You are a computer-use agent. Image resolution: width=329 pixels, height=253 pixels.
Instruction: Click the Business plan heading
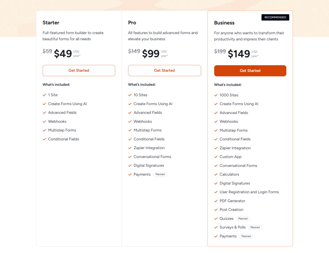coord(224,23)
